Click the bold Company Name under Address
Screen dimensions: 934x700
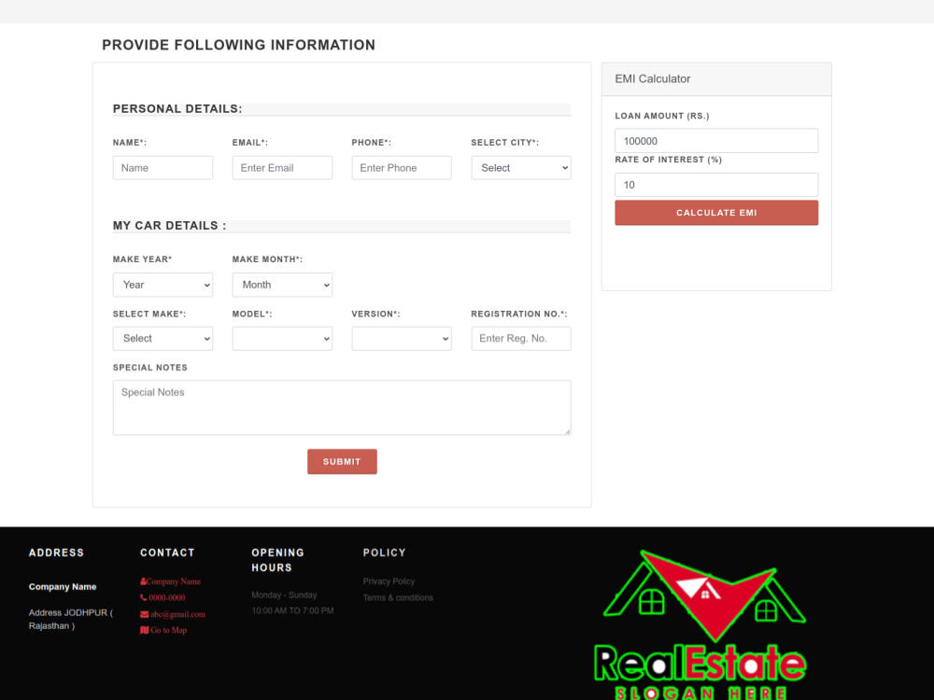pyautogui.click(x=63, y=587)
